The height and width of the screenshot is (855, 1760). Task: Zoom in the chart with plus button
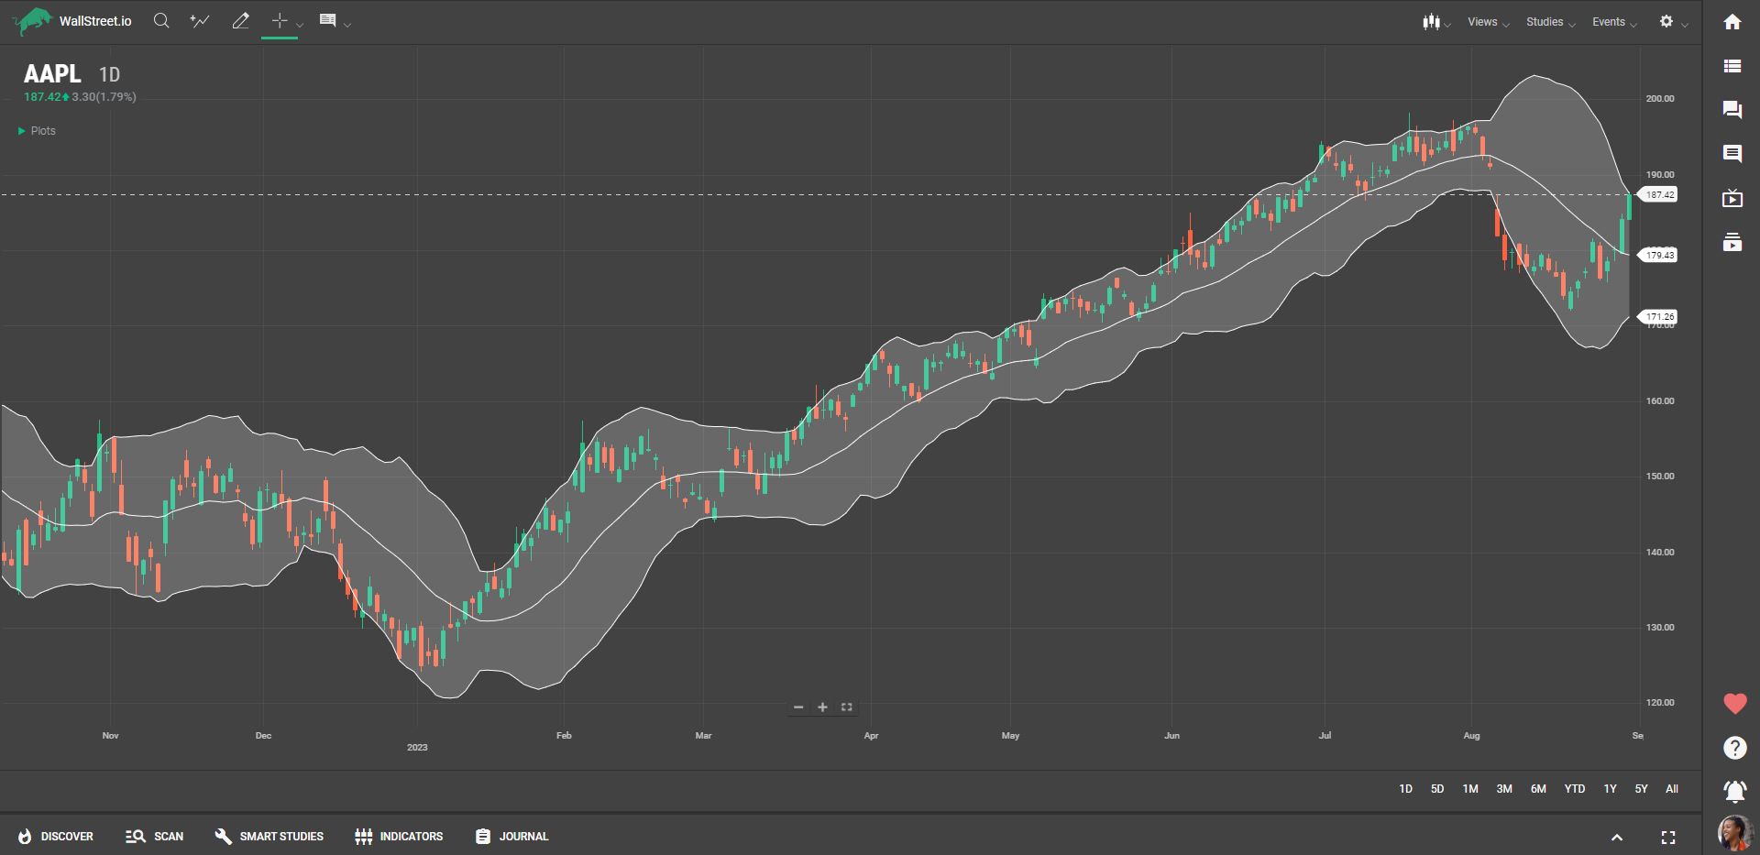tap(822, 707)
